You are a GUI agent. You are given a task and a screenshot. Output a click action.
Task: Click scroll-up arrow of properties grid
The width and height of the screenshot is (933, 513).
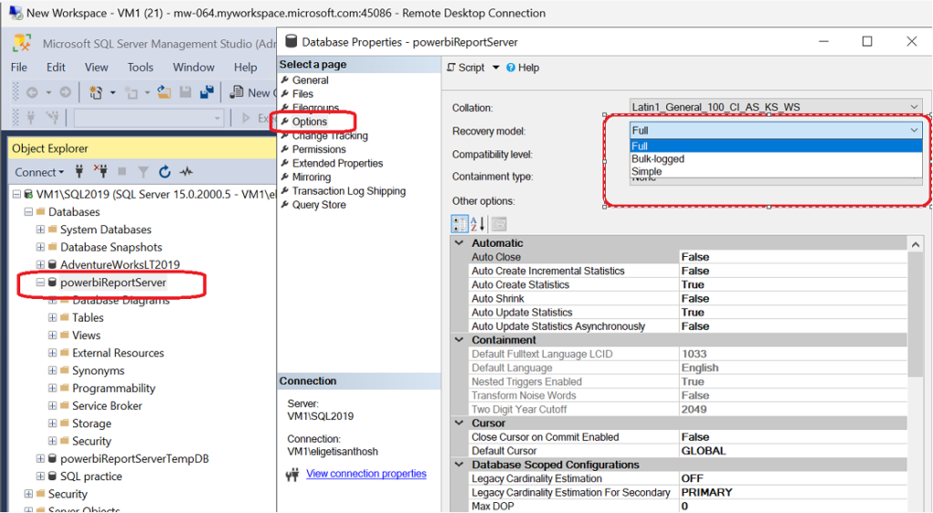point(915,244)
